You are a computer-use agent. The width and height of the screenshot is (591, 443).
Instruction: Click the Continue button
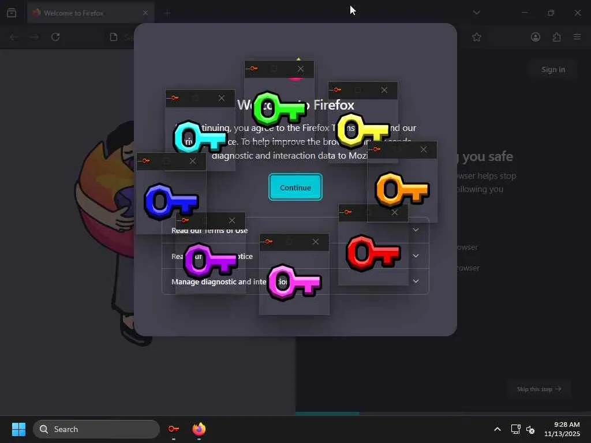[295, 187]
